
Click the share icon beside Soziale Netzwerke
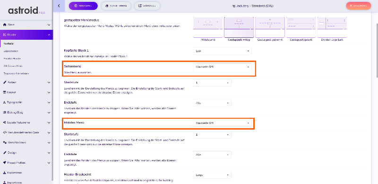tap(5, 123)
